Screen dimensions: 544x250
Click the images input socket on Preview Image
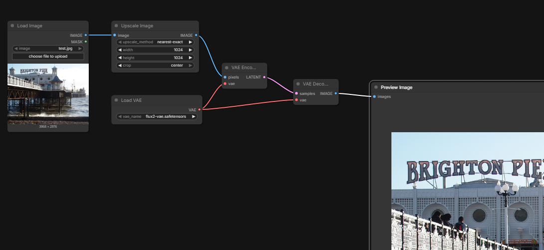coord(374,96)
